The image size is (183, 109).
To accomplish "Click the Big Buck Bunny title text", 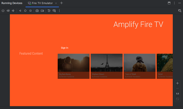I will point(65,74).
